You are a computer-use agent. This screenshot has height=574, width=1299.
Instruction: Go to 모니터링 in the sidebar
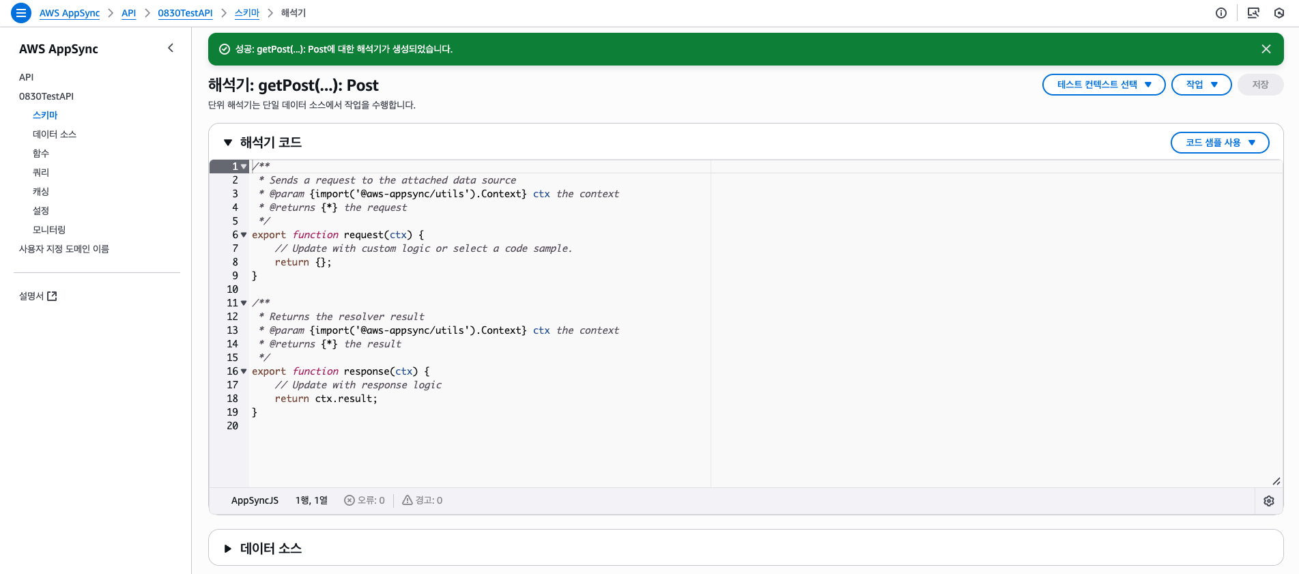click(49, 230)
